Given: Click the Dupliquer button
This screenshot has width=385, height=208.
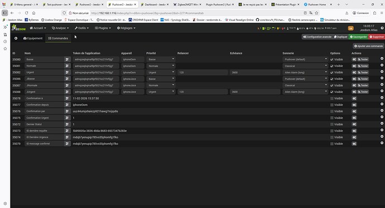Looking at the screenshot, I should coord(340,37).
